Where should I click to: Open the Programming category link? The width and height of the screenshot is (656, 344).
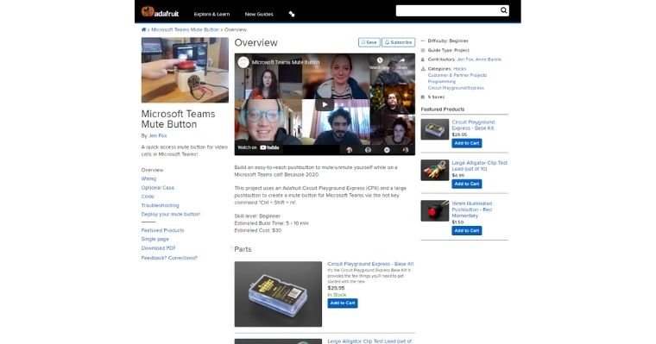click(x=441, y=82)
